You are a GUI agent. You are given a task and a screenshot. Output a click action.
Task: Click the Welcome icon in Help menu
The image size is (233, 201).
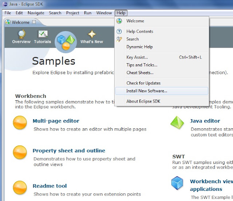click(x=119, y=21)
